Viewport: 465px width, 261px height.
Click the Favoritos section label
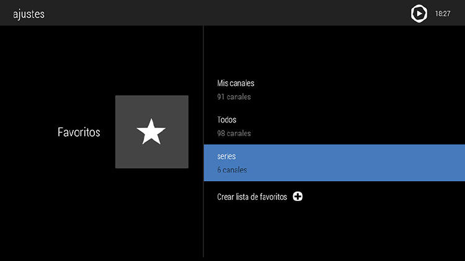(x=79, y=132)
